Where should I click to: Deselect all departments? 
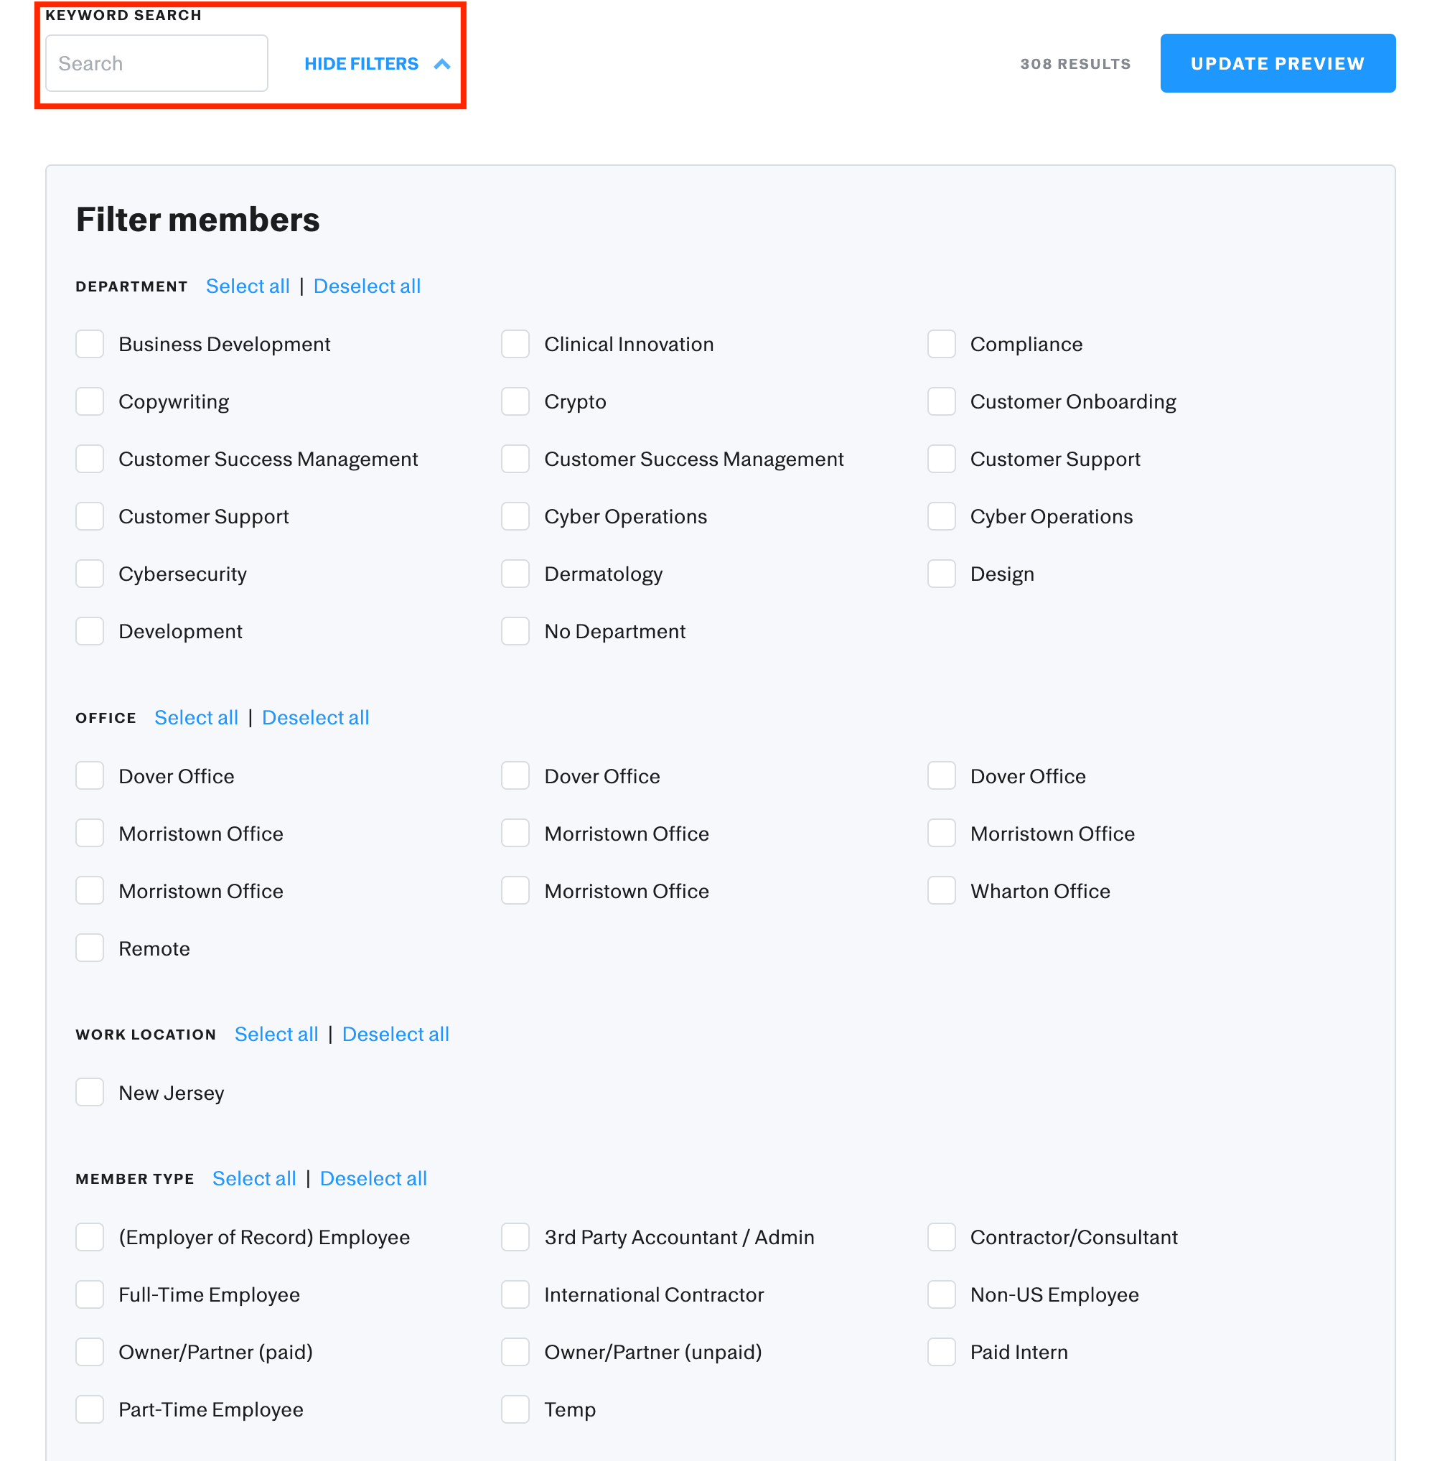pos(367,286)
